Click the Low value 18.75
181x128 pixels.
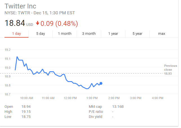pyautogui.click(x=26, y=117)
